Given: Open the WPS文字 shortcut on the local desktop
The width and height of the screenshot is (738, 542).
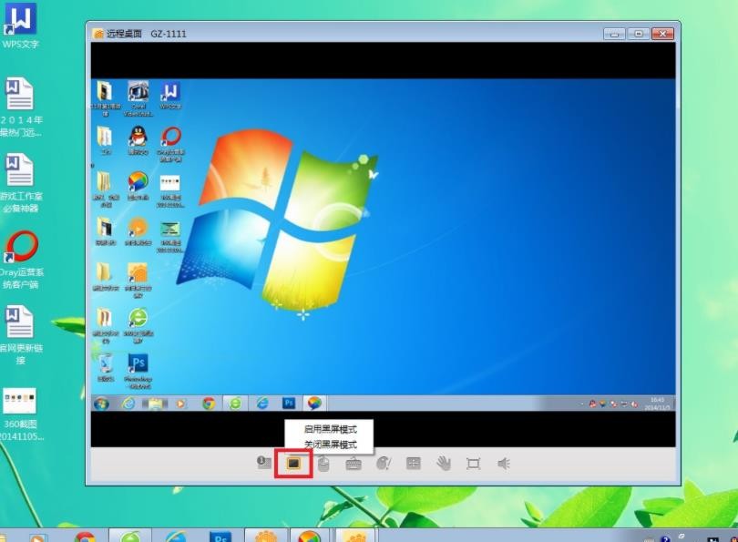Looking at the screenshot, I should point(20,26).
